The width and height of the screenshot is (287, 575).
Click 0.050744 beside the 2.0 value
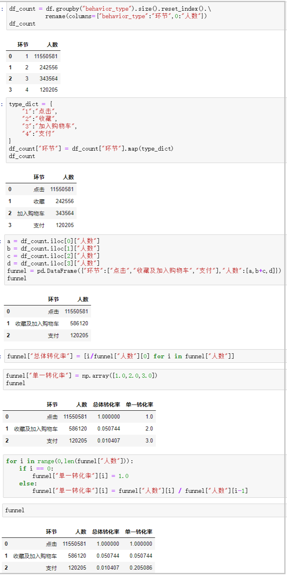tap(109, 429)
